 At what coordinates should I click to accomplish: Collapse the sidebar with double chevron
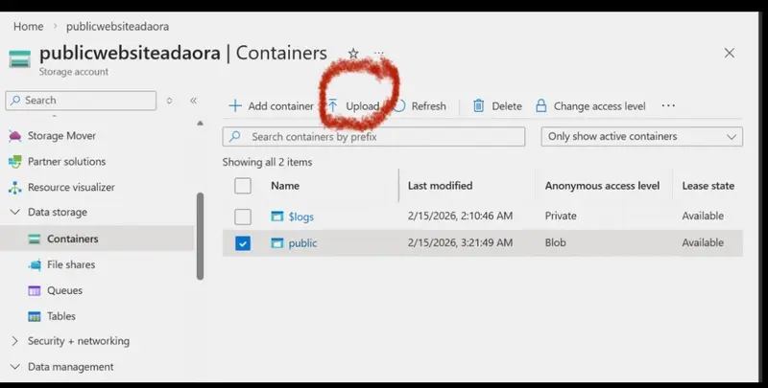pyautogui.click(x=194, y=101)
